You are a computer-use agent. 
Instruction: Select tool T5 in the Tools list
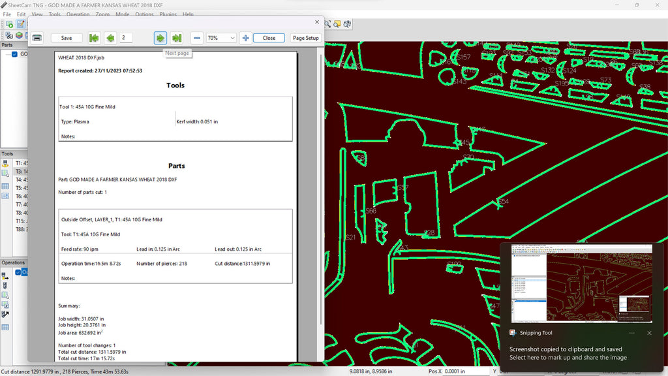(22, 188)
